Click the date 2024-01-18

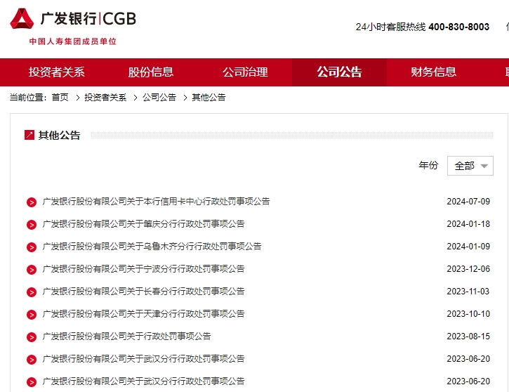pyautogui.click(x=468, y=224)
